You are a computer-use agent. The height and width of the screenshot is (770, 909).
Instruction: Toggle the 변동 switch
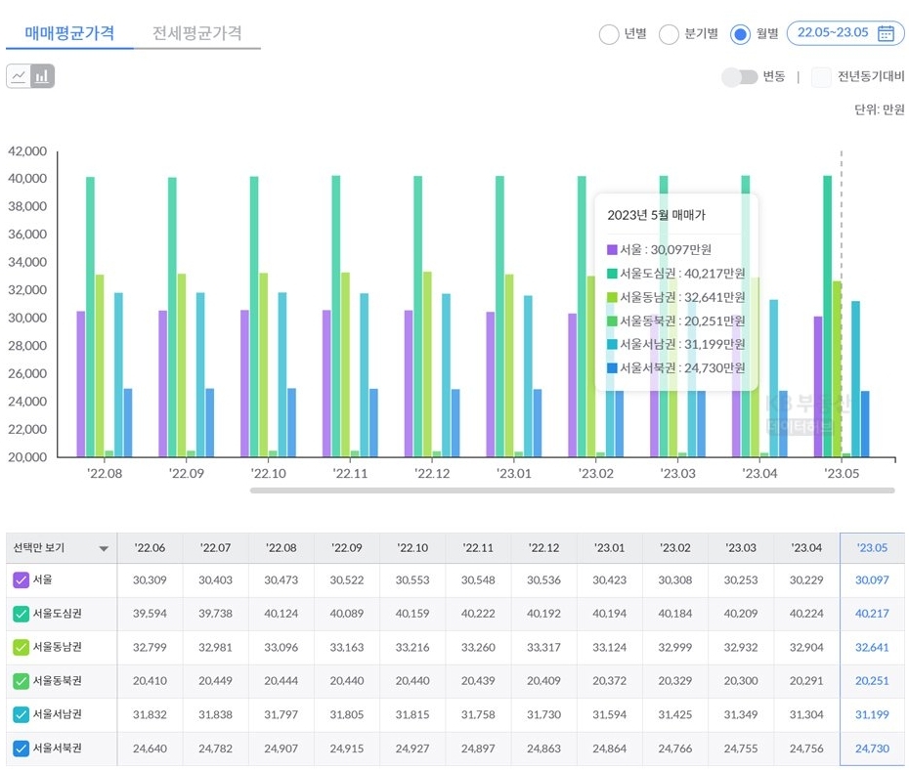(740, 76)
